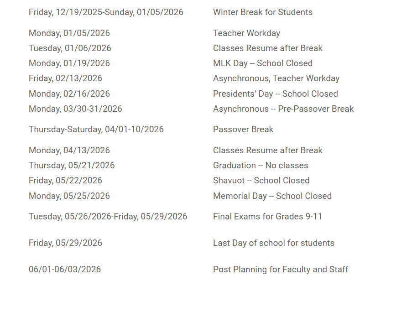Select Post Planning for Faculty and Staff
Image resolution: width=412 pixels, height=317 pixels.
(280, 270)
